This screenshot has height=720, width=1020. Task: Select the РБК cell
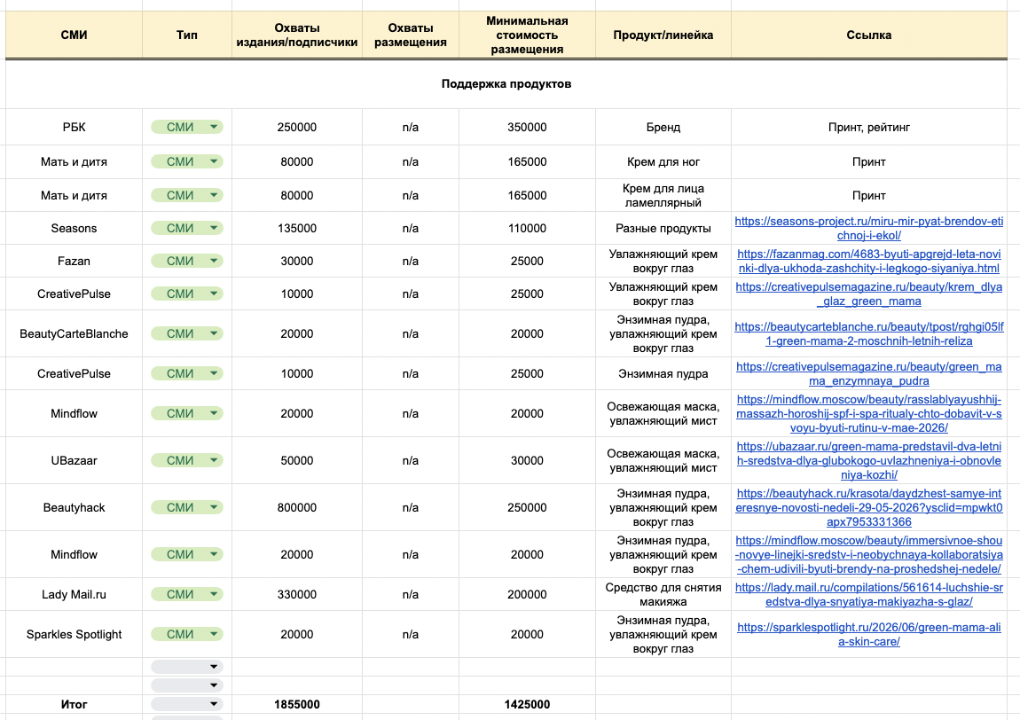click(x=74, y=127)
